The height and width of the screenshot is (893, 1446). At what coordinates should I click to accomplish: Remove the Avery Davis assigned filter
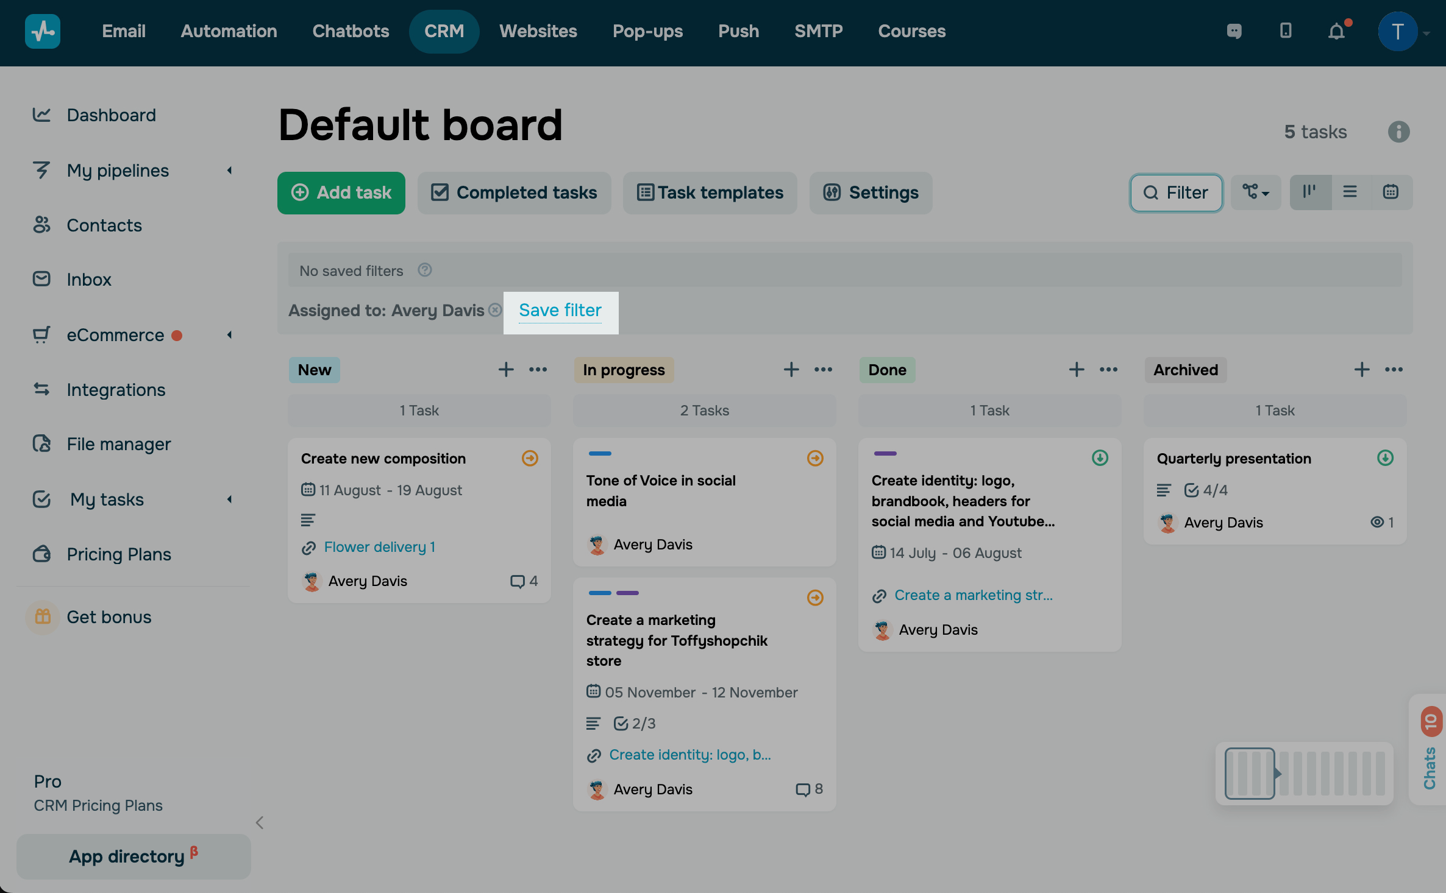coord(495,310)
